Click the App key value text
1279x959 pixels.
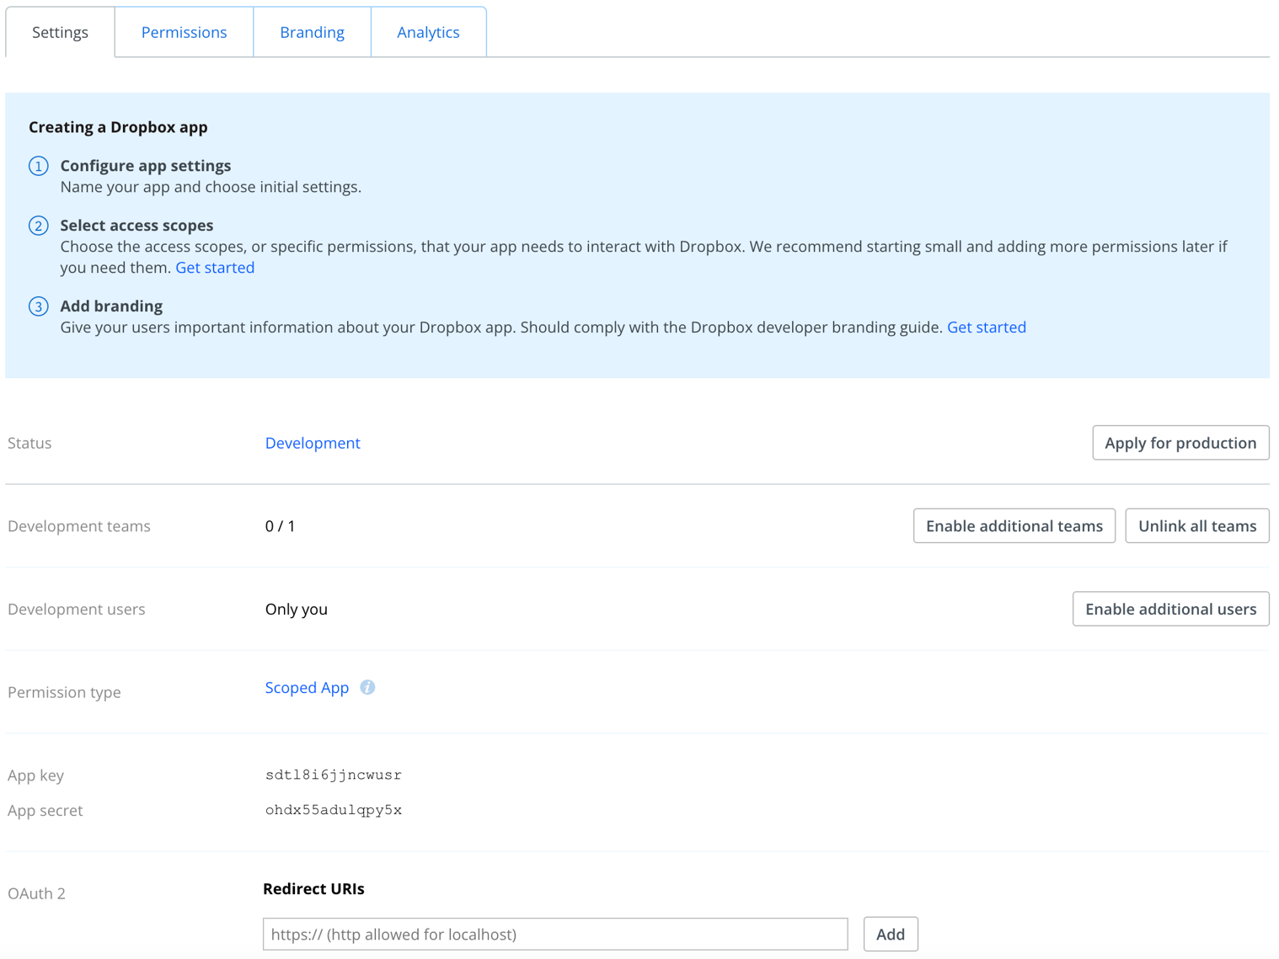click(x=334, y=775)
